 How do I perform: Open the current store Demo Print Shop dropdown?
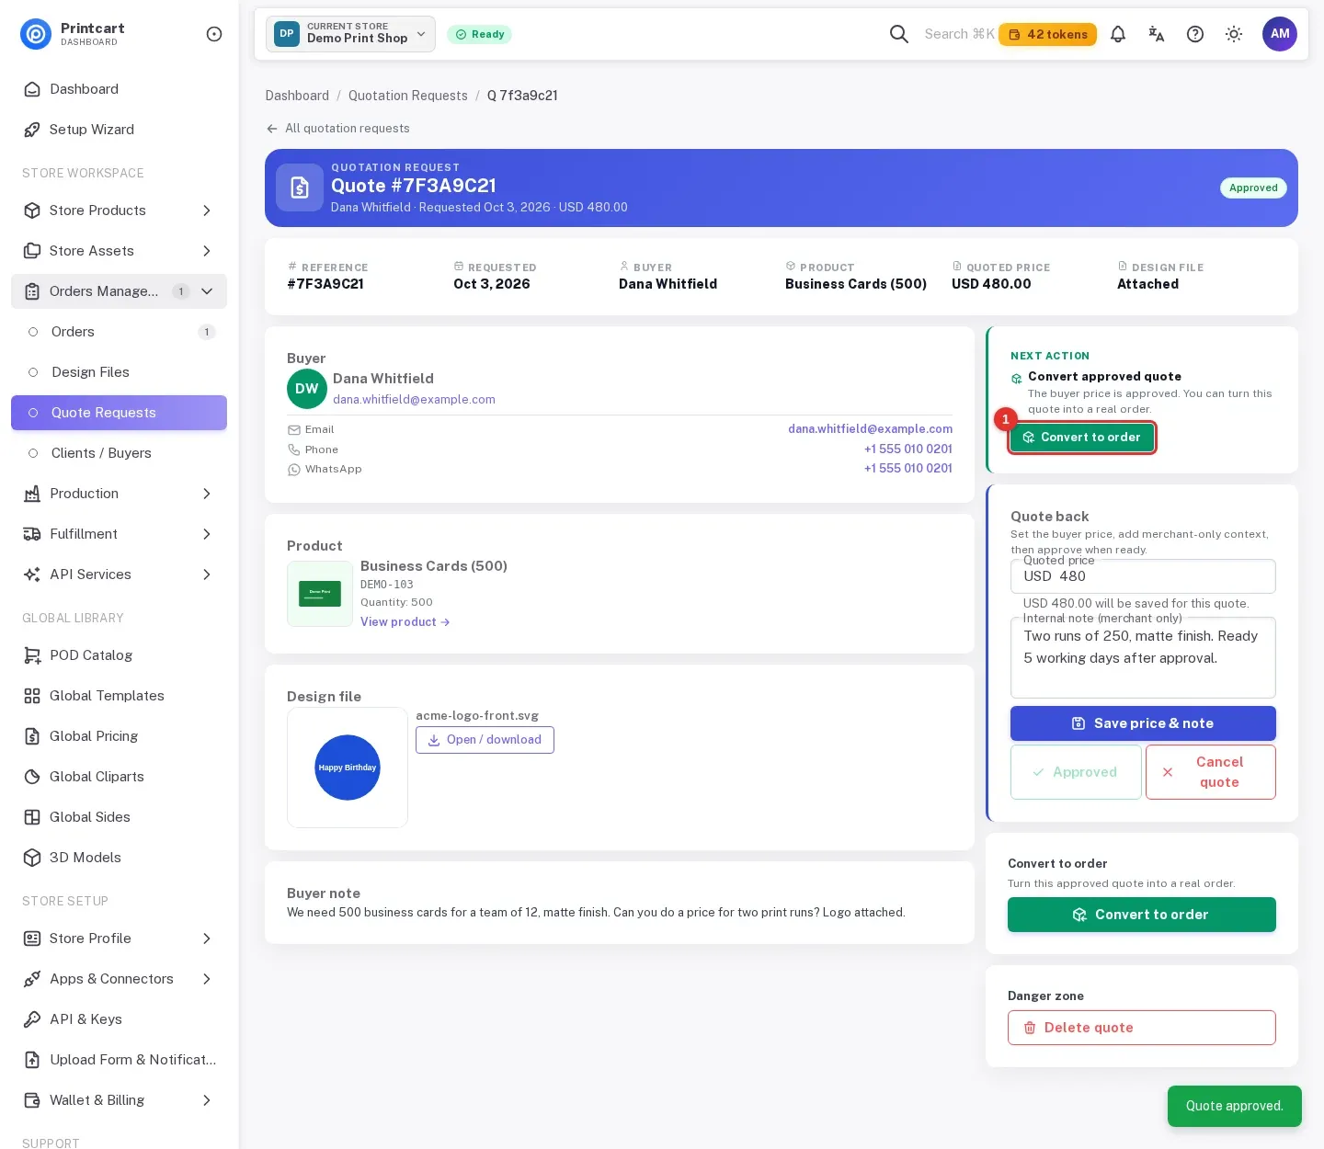(350, 34)
